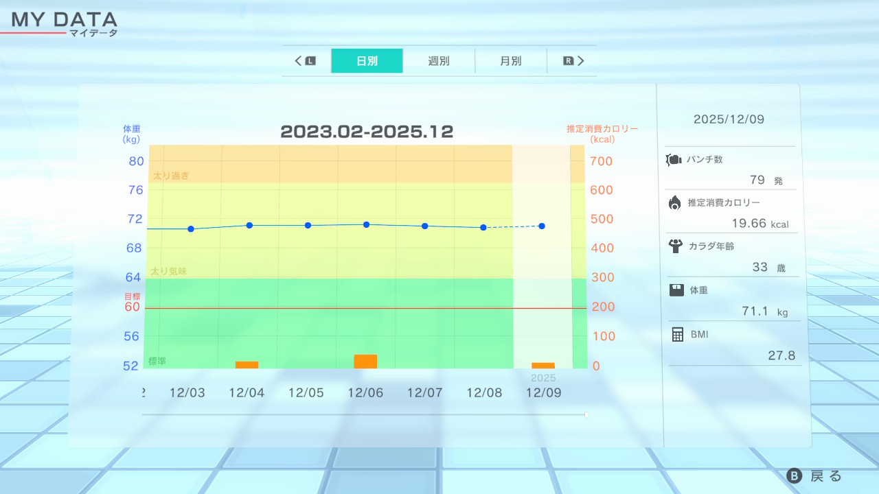This screenshot has height=494, width=879.
Task: Go to previous tab with left chevron
Action: pyautogui.click(x=299, y=61)
